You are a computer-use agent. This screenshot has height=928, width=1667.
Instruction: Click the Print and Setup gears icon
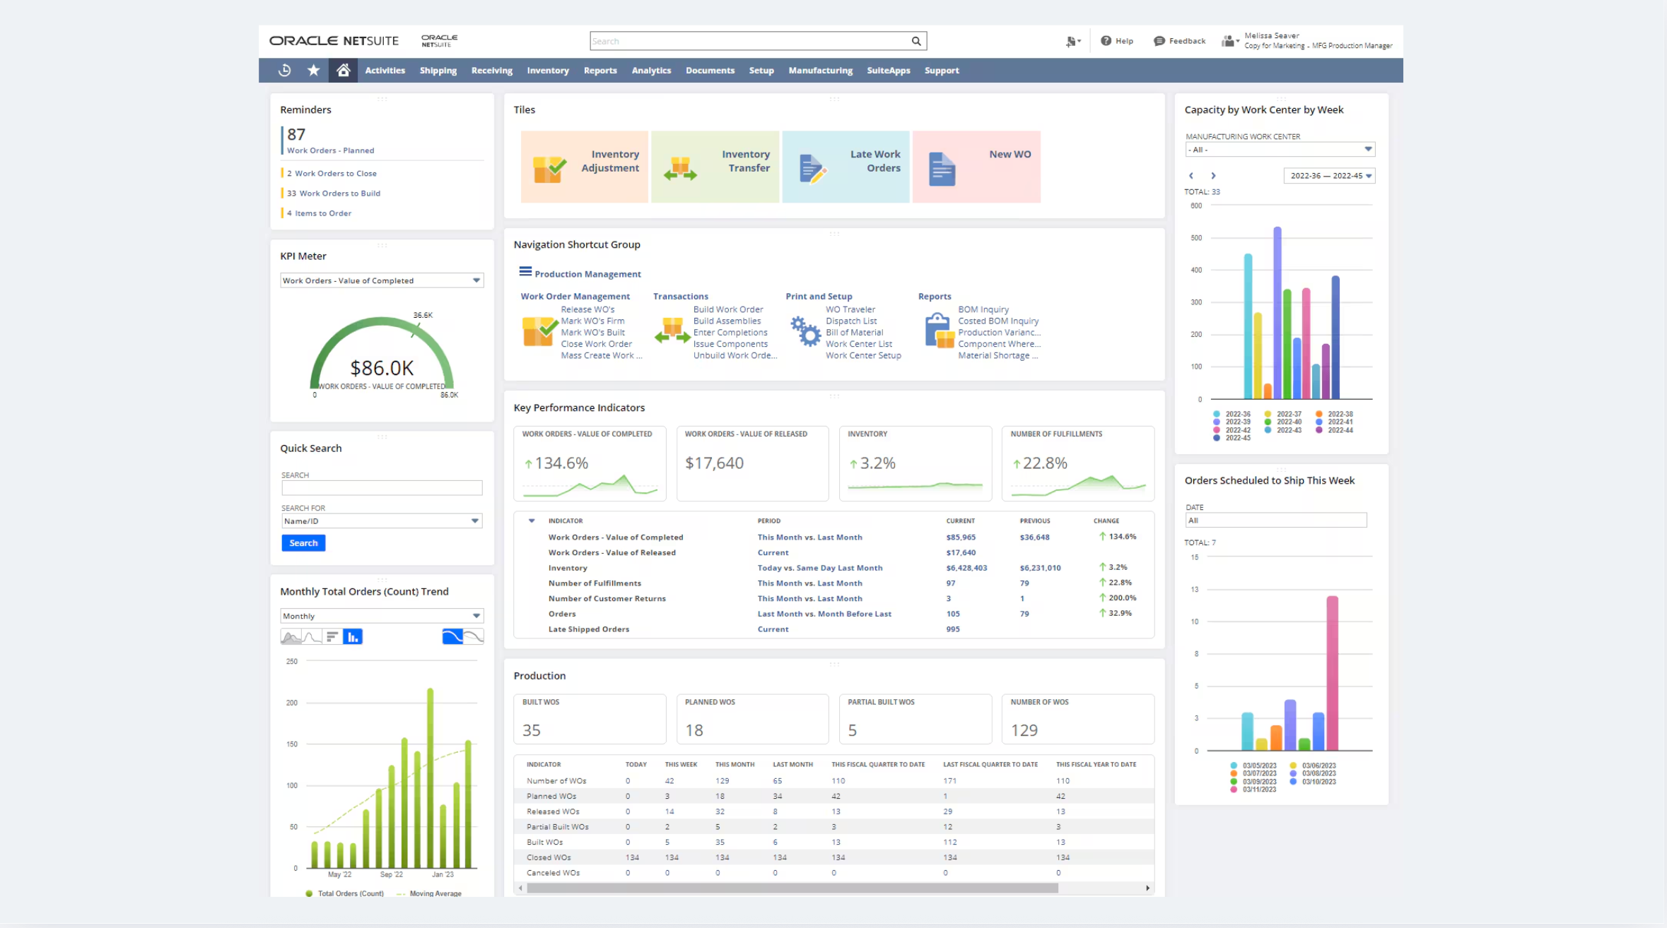click(805, 331)
